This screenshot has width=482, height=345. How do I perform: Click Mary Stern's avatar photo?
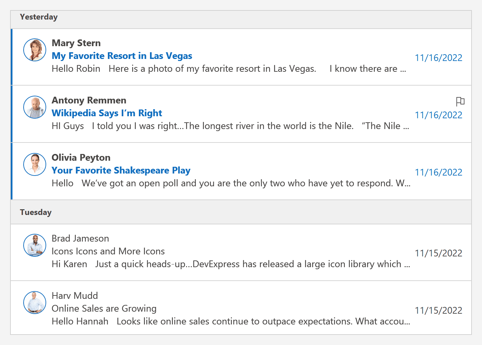pyautogui.click(x=35, y=50)
